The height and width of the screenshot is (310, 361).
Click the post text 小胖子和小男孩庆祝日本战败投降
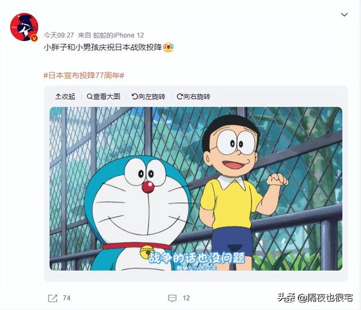(x=103, y=47)
